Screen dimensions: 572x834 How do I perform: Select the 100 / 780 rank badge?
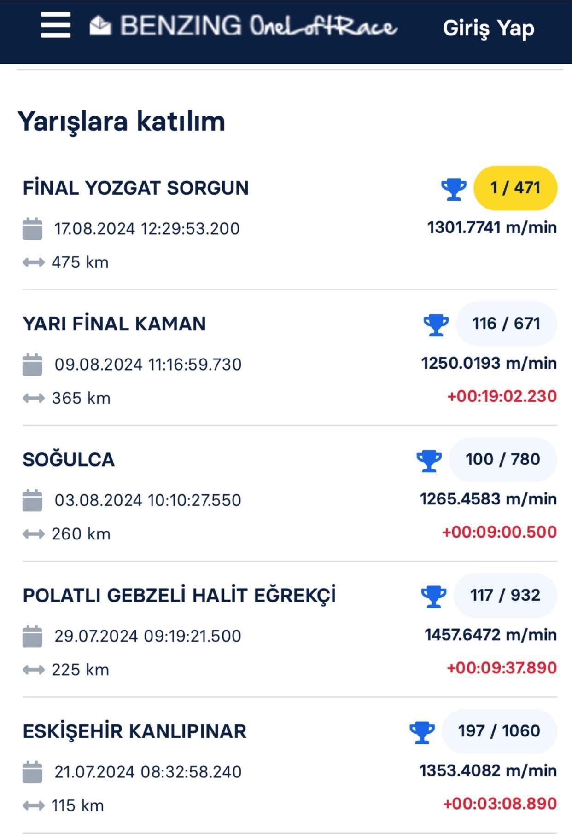click(502, 459)
